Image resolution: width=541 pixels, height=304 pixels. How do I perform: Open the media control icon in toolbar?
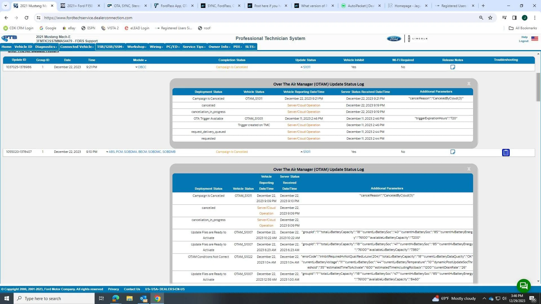(504, 18)
